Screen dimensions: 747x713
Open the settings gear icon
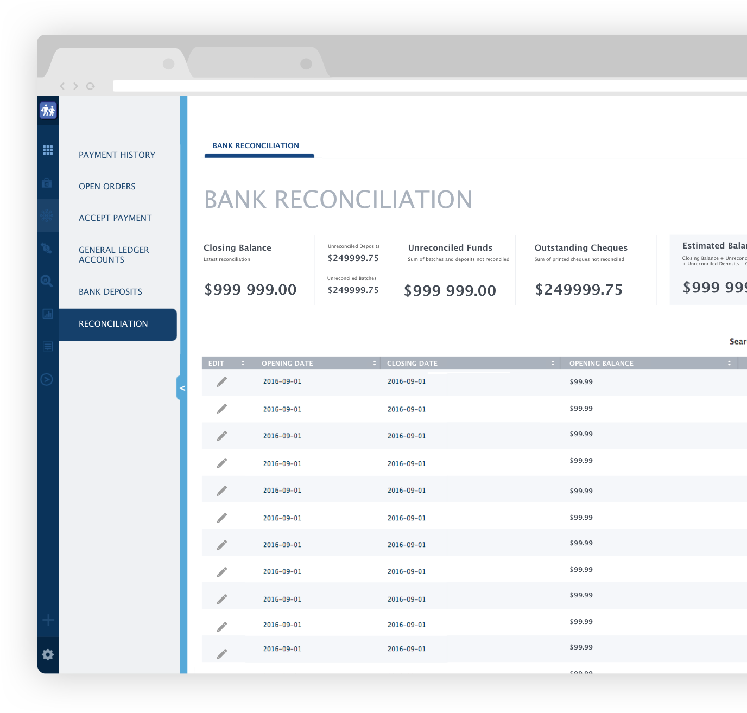[48, 654]
